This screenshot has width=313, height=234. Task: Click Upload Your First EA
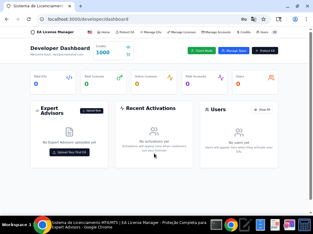[x=69, y=152]
